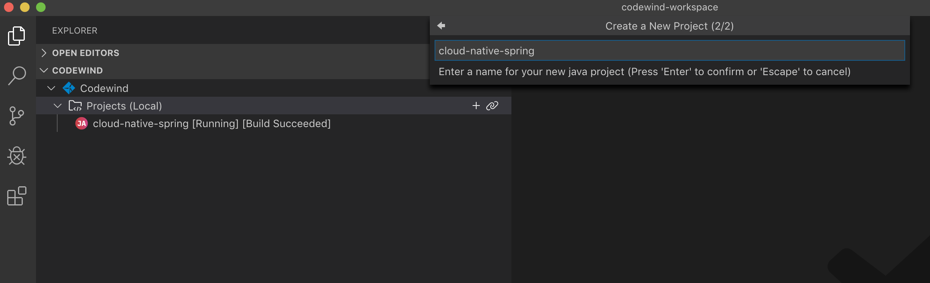The height and width of the screenshot is (283, 930).
Task: Open the Debug view with bug icon
Action: click(x=17, y=156)
